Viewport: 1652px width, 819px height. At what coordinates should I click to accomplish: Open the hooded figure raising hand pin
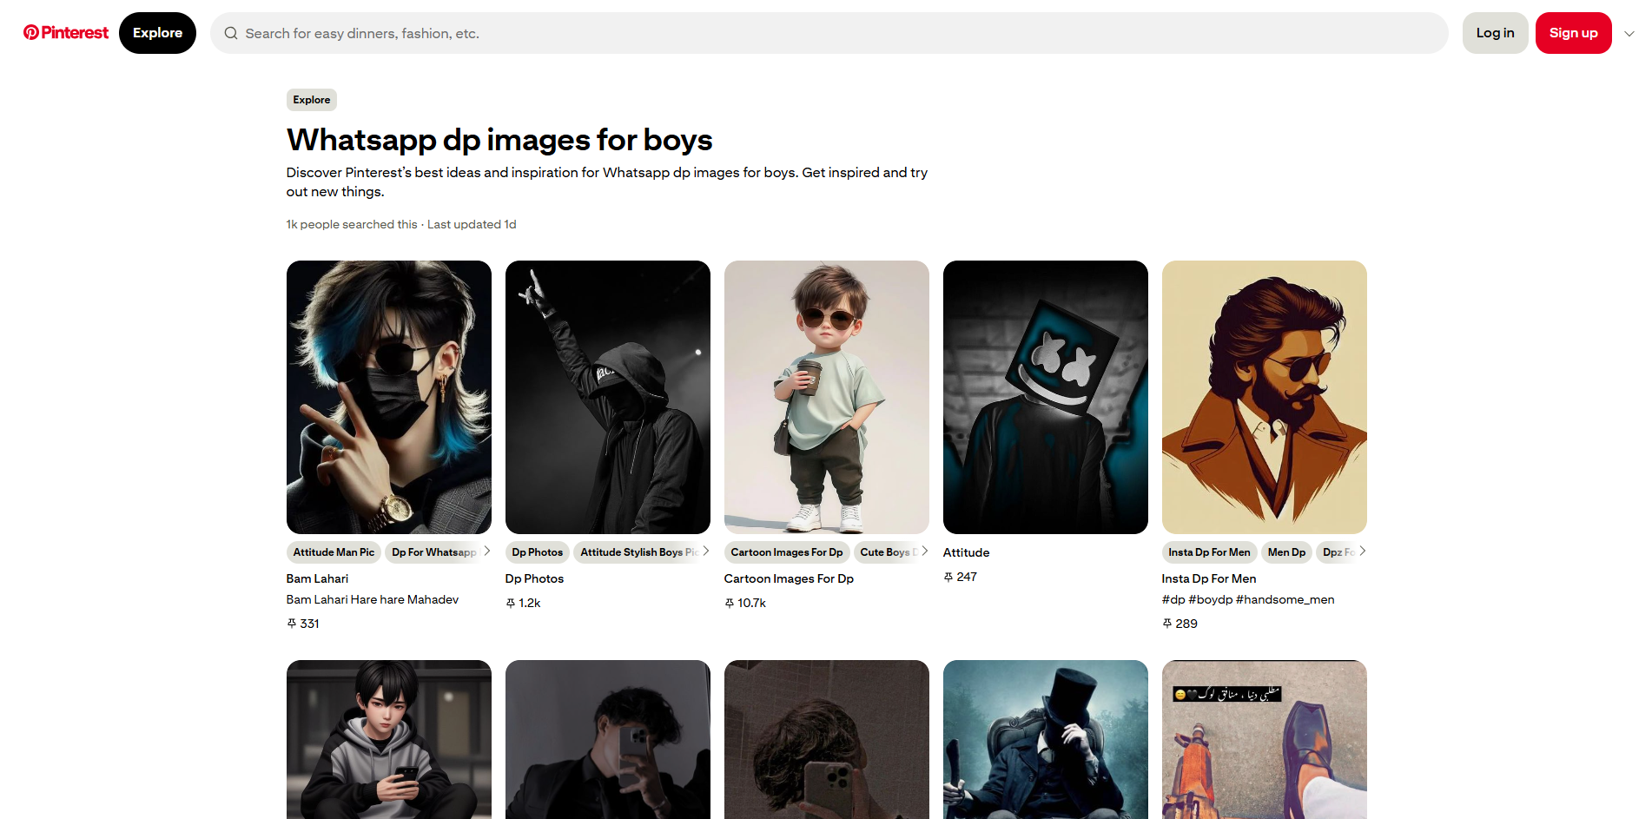(608, 397)
